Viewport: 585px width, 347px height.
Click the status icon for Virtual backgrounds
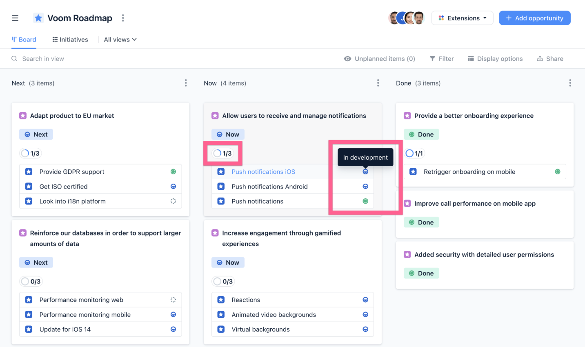pyautogui.click(x=365, y=329)
